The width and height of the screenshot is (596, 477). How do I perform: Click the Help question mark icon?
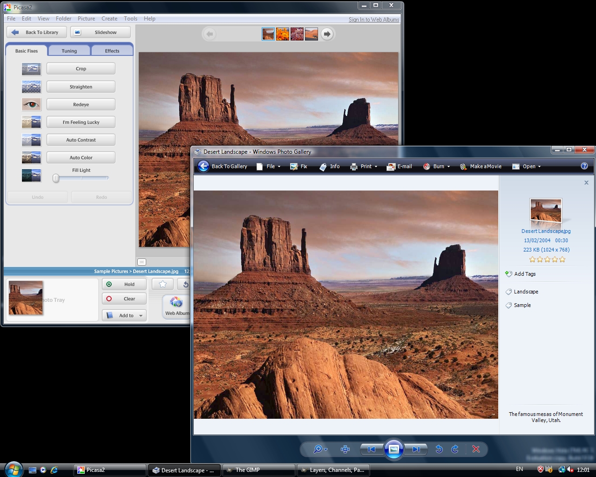click(x=584, y=166)
